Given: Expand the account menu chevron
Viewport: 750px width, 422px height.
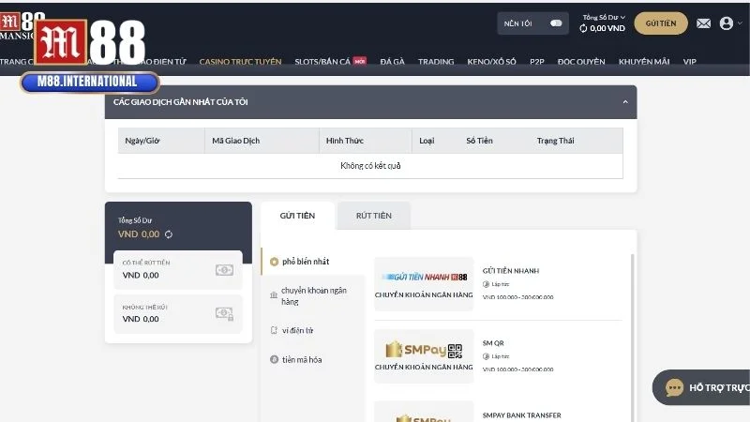Looking at the screenshot, I should tap(740, 23).
